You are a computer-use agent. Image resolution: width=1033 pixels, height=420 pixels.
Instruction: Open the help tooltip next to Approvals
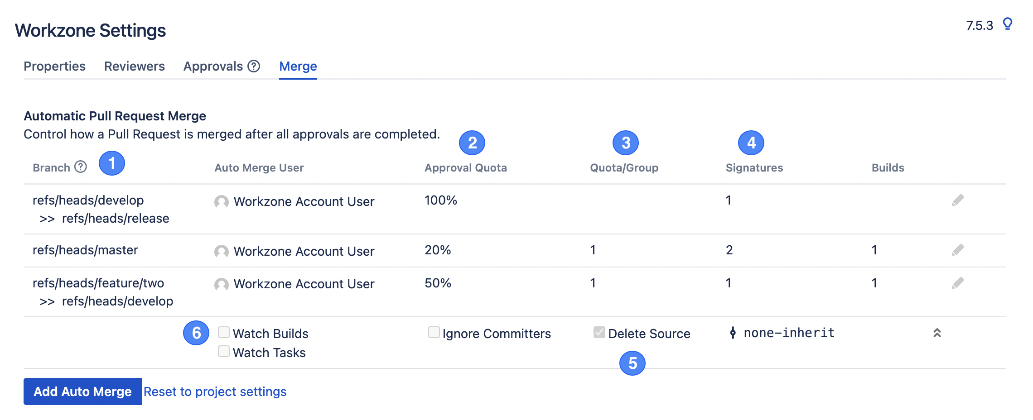click(255, 66)
